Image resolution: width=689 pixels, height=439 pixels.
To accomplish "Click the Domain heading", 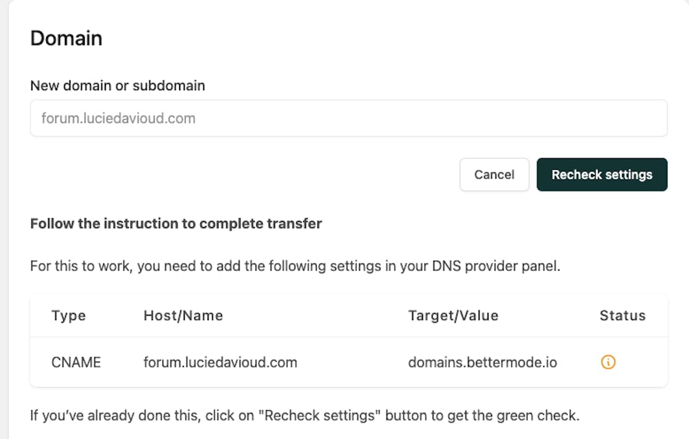I will click(x=66, y=39).
